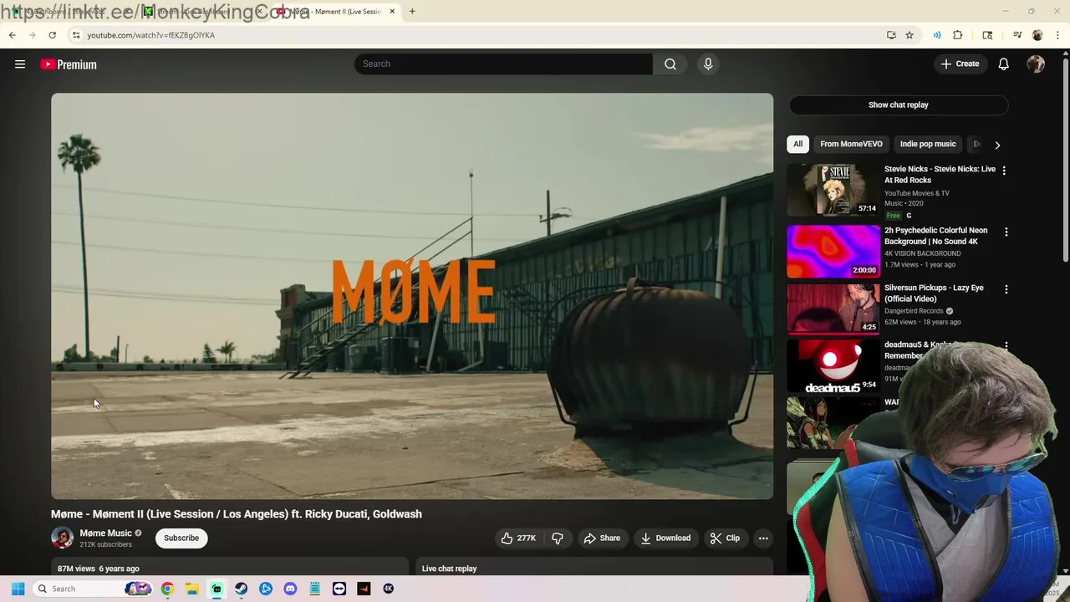The height and width of the screenshot is (602, 1070).
Task: Open Stevie Nicks video title link
Action: point(940,175)
